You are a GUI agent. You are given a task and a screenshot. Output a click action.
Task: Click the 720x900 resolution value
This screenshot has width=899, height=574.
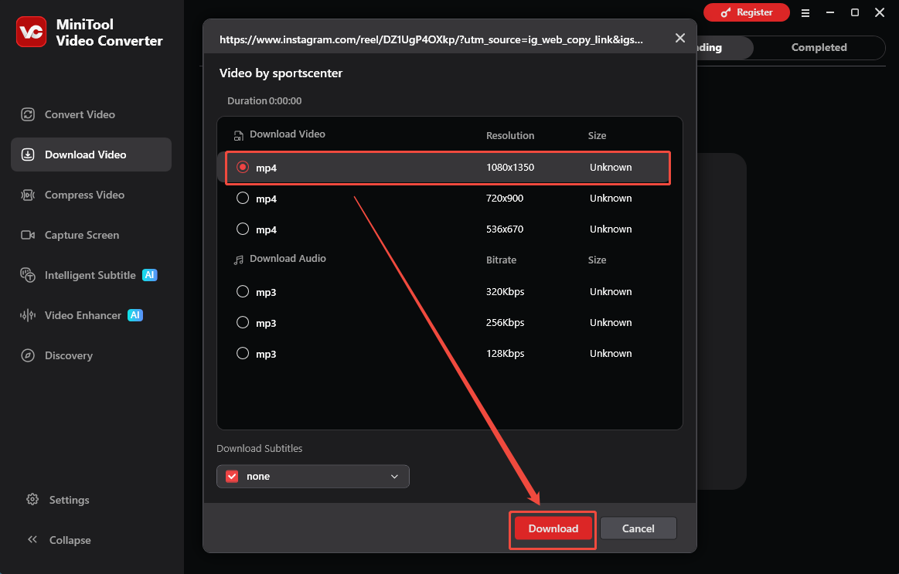505,199
